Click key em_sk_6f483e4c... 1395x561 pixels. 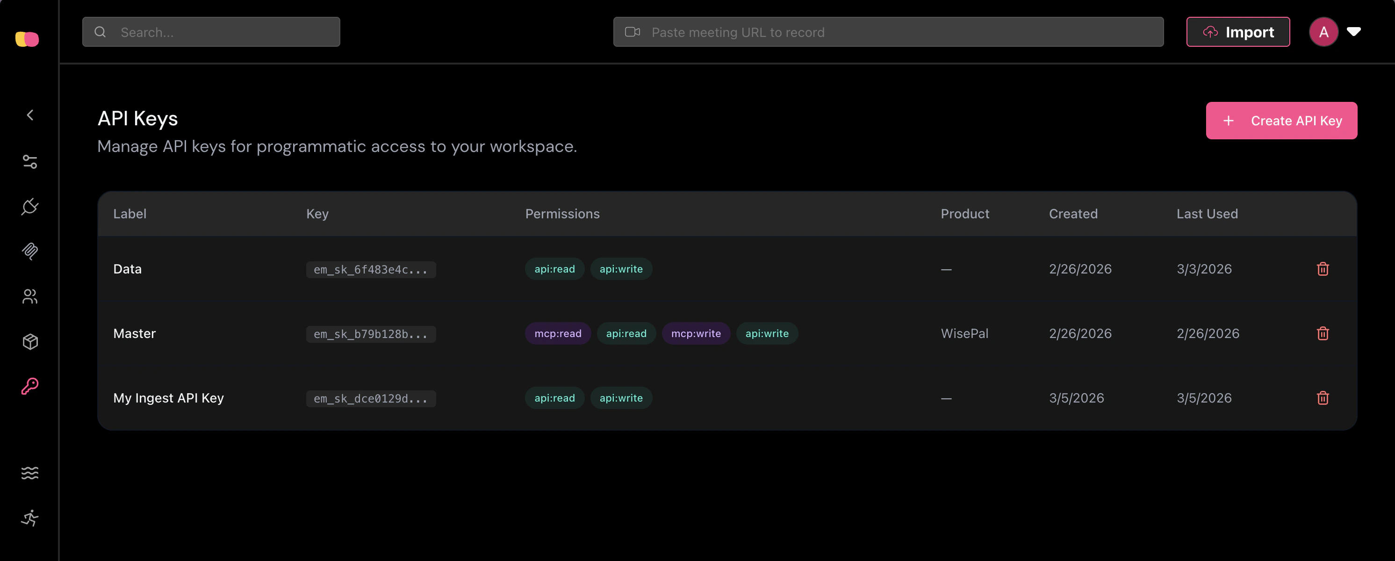pyautogui.click(x=371, y=270)
